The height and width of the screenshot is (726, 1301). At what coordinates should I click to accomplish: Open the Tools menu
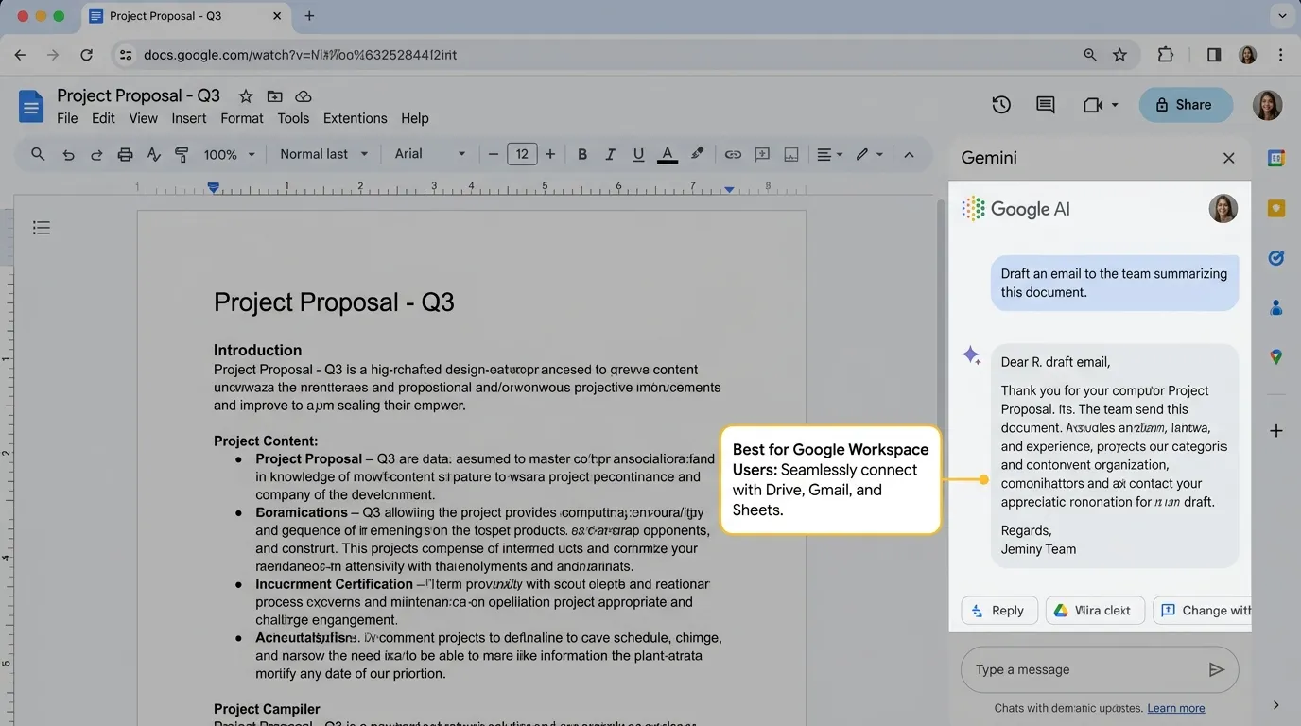293,118
